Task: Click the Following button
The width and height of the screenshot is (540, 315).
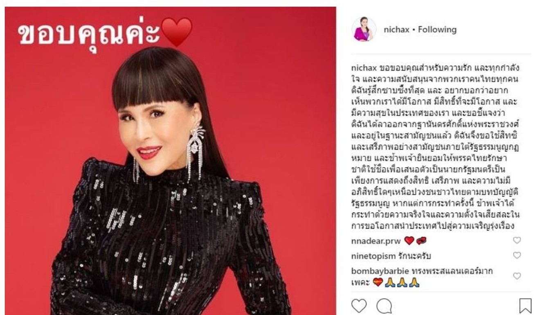Action: (x=437, y=29)
